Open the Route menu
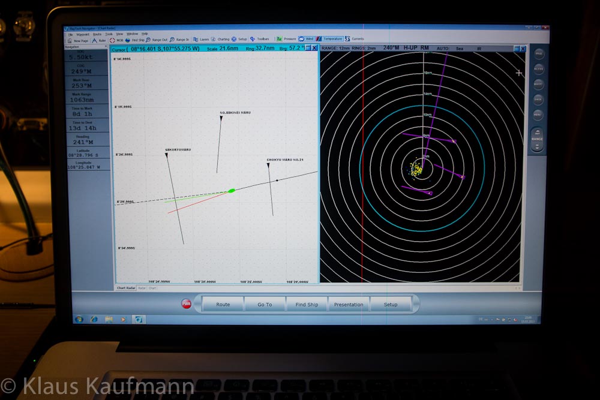Image resolution: width=600 pixels, height=400 pixels. coord(97,34)
